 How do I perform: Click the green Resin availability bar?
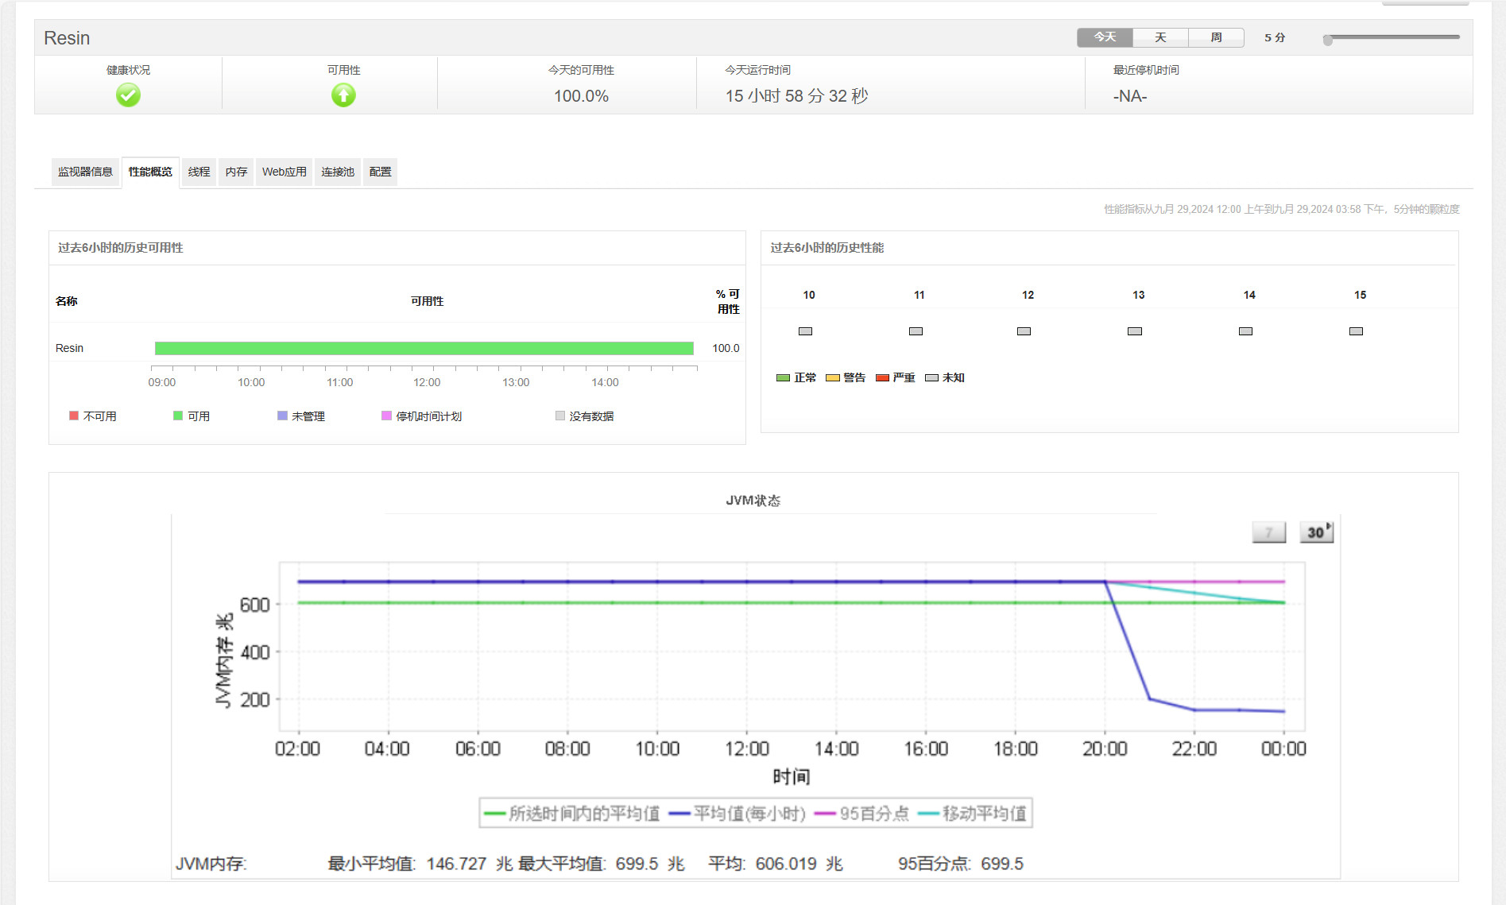coord(424,348)
